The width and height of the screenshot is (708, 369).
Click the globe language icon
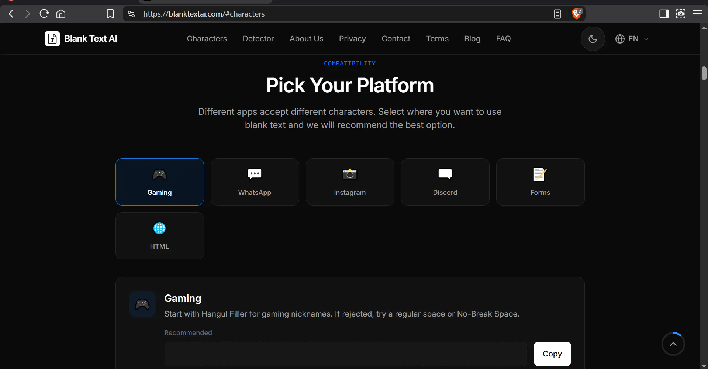pos(620,39)
